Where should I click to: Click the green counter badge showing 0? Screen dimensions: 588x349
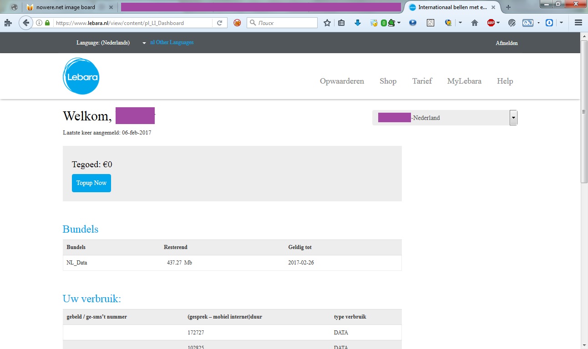384,23
